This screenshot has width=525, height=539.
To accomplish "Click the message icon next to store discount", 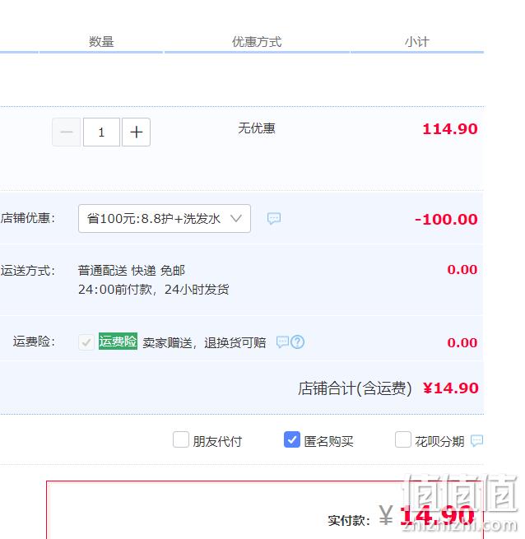I will pyautogui.click(x=274, y=219).
